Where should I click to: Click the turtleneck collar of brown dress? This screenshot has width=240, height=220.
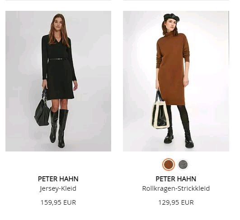point(173,35)
